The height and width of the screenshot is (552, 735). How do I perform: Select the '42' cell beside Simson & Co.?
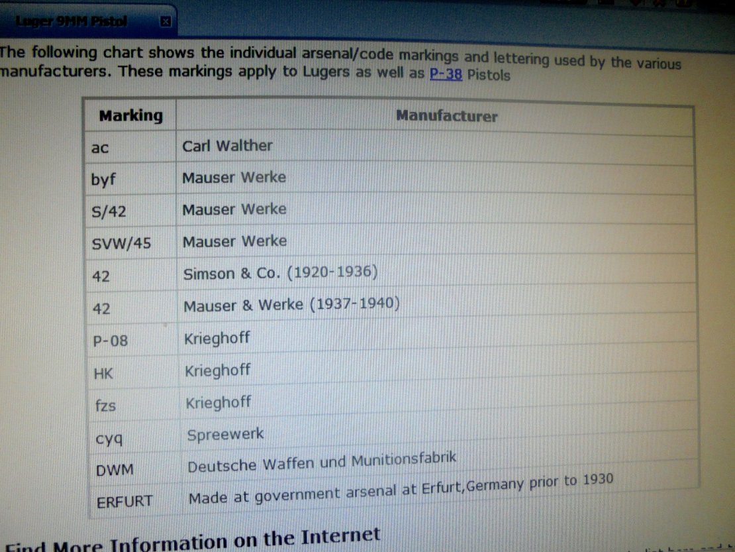coord(132,275)
